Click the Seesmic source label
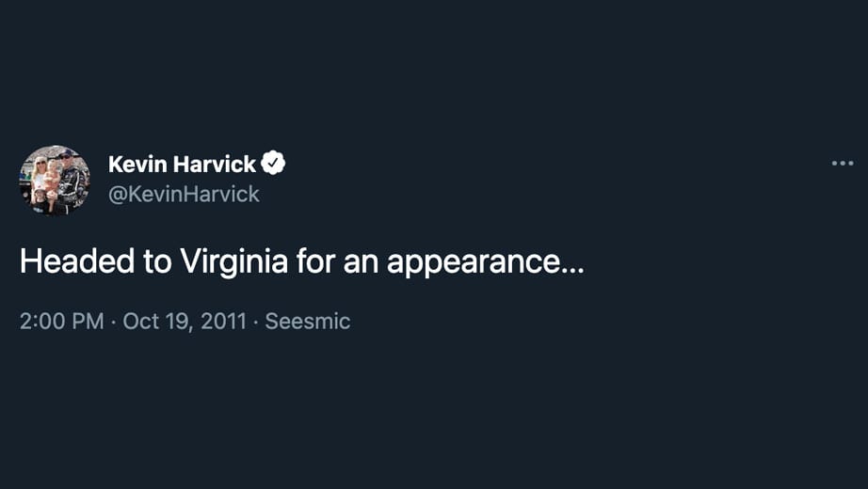This screenshot has height=489, width=868. point(307,322)
